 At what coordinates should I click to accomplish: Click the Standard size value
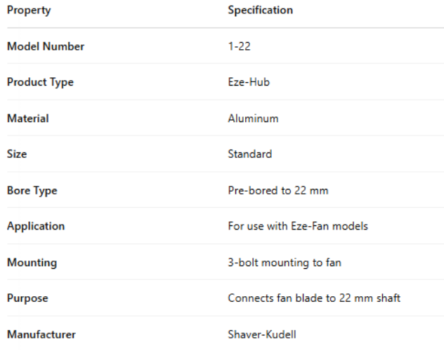click(x=249, y=154)
